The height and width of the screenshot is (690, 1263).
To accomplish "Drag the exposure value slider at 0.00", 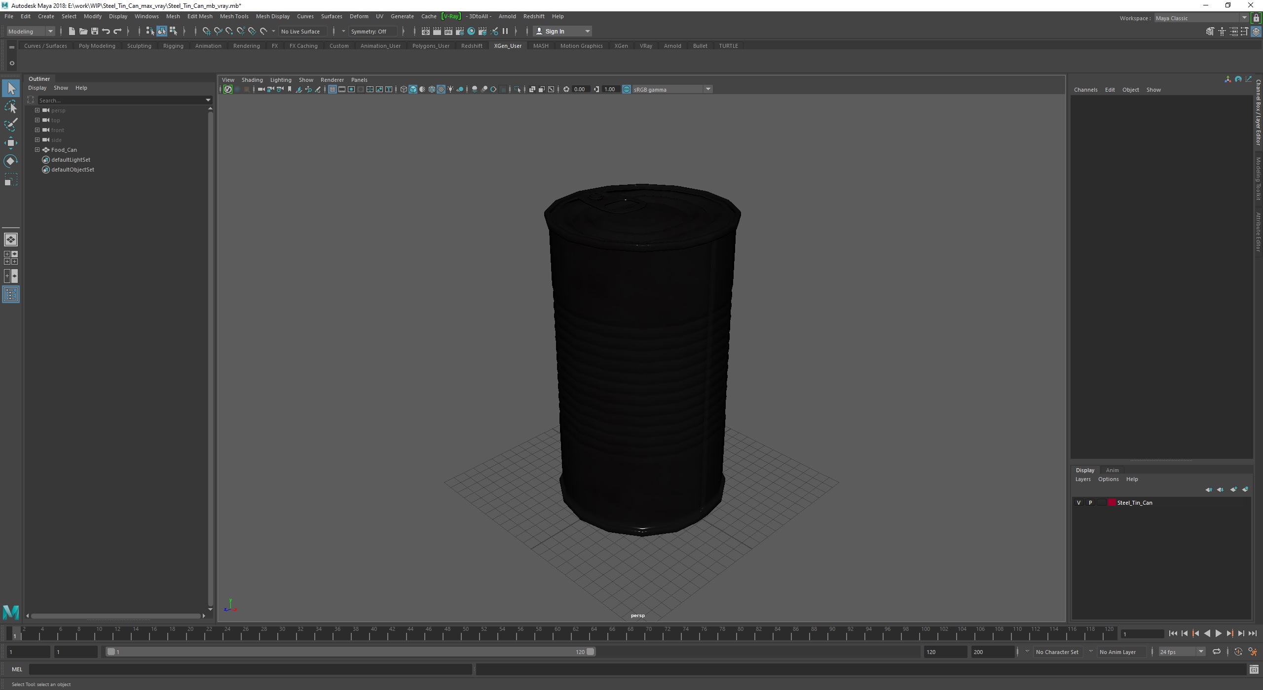I will [x=579, y=89].
